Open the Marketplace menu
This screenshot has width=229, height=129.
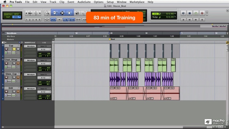137,2
